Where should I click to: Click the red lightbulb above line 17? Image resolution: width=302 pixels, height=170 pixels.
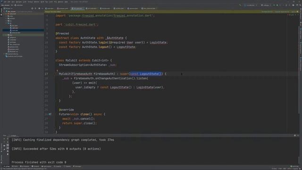(57, 70)
